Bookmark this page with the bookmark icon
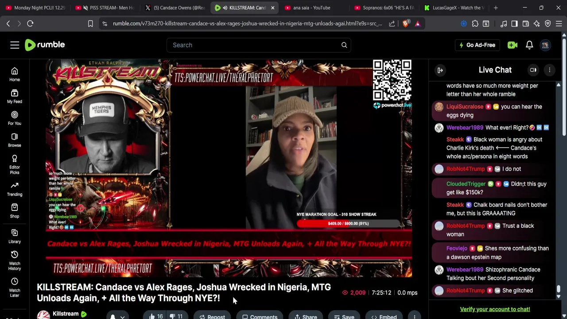 90,23
